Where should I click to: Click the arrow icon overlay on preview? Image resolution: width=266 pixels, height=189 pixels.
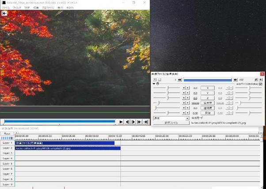pyautogui.click(x=4, y=13)
